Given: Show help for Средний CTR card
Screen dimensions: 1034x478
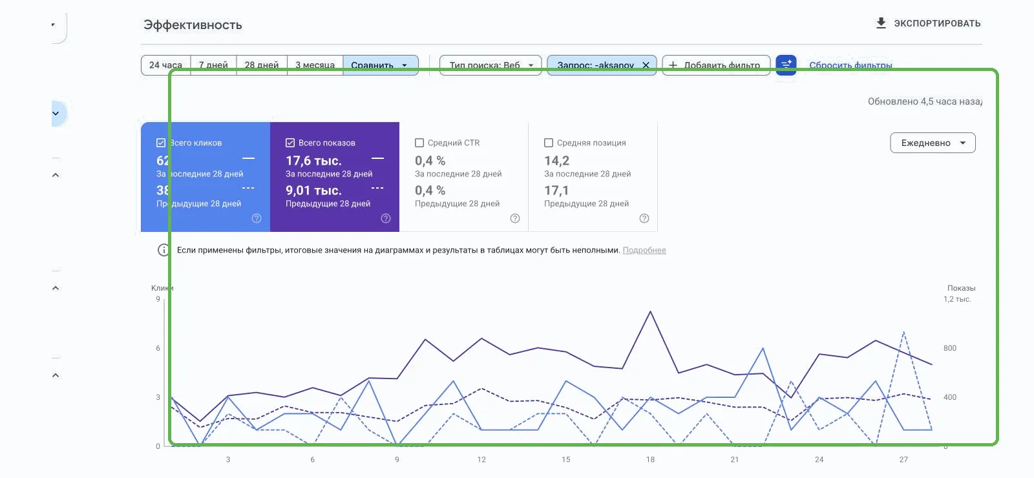Looking at the screenshot, I should pos(515,218).
